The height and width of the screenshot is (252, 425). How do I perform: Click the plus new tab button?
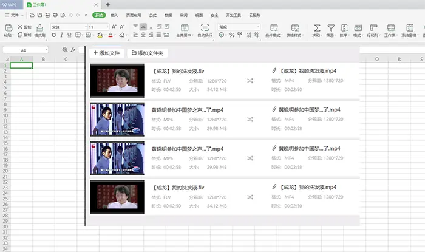point(108,5)
